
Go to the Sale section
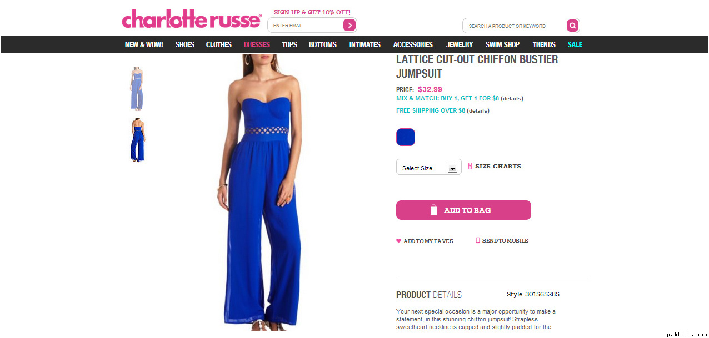[575, 44]
